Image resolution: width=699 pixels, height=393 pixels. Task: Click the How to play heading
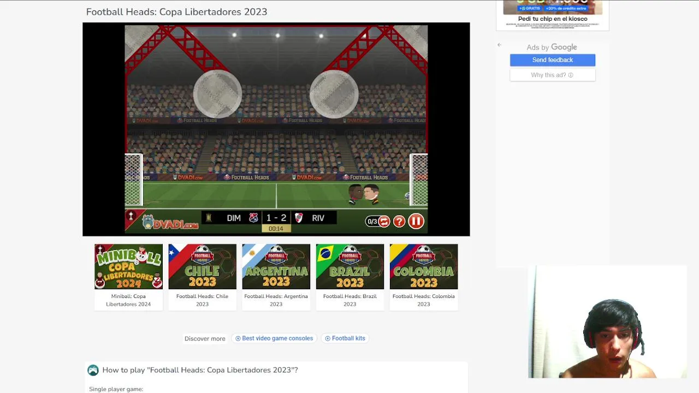coord(200,370)
